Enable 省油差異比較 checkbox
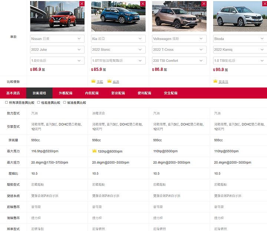 tap(65, 103)
